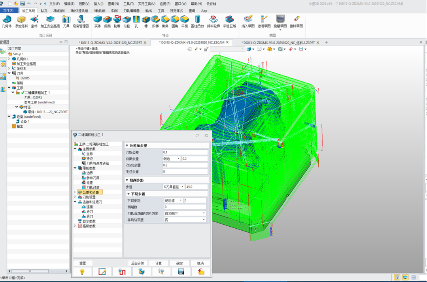Image resolution: width=427 pixels, height=282 pixels.
Task: Click the light bulb icon in dialog
Action: tap(83, 272)
